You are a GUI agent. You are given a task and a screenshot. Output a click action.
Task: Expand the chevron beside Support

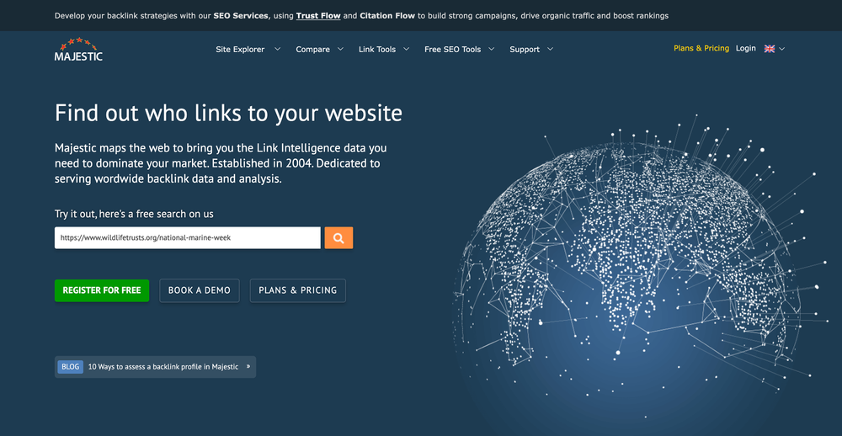pyautogui.click(x=550, y=49)
